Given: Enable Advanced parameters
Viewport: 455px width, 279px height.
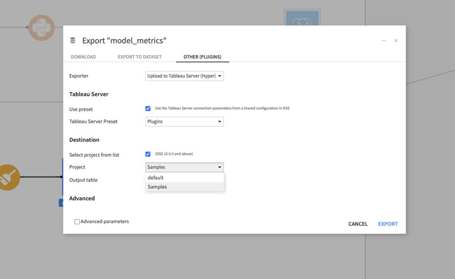Looking at the screenshot, I should coord(77,221).
